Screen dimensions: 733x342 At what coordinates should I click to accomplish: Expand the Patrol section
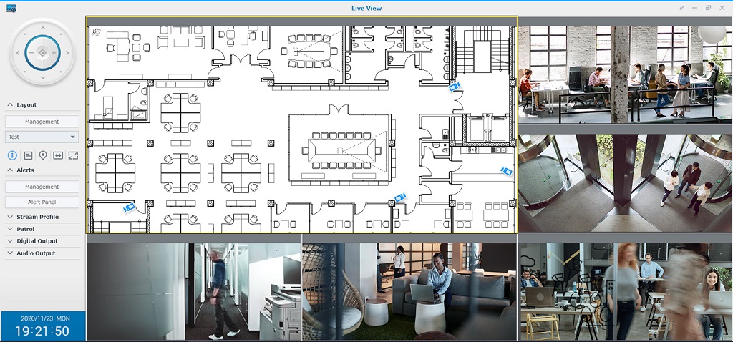pos(10,229)
